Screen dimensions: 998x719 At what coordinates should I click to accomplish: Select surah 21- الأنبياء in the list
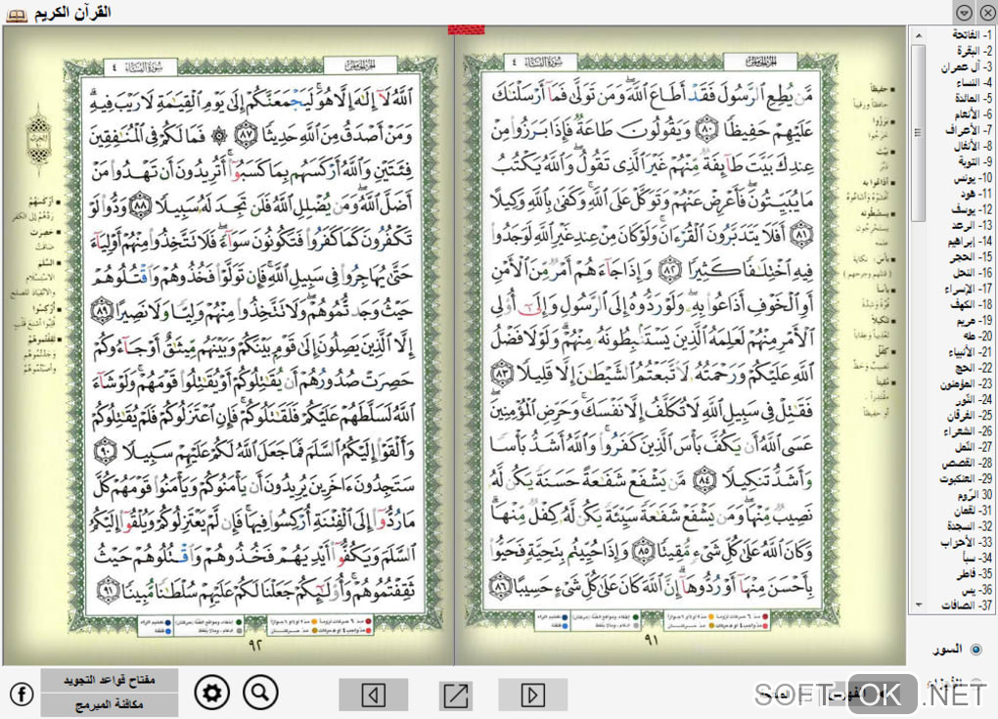click(970, 352)
